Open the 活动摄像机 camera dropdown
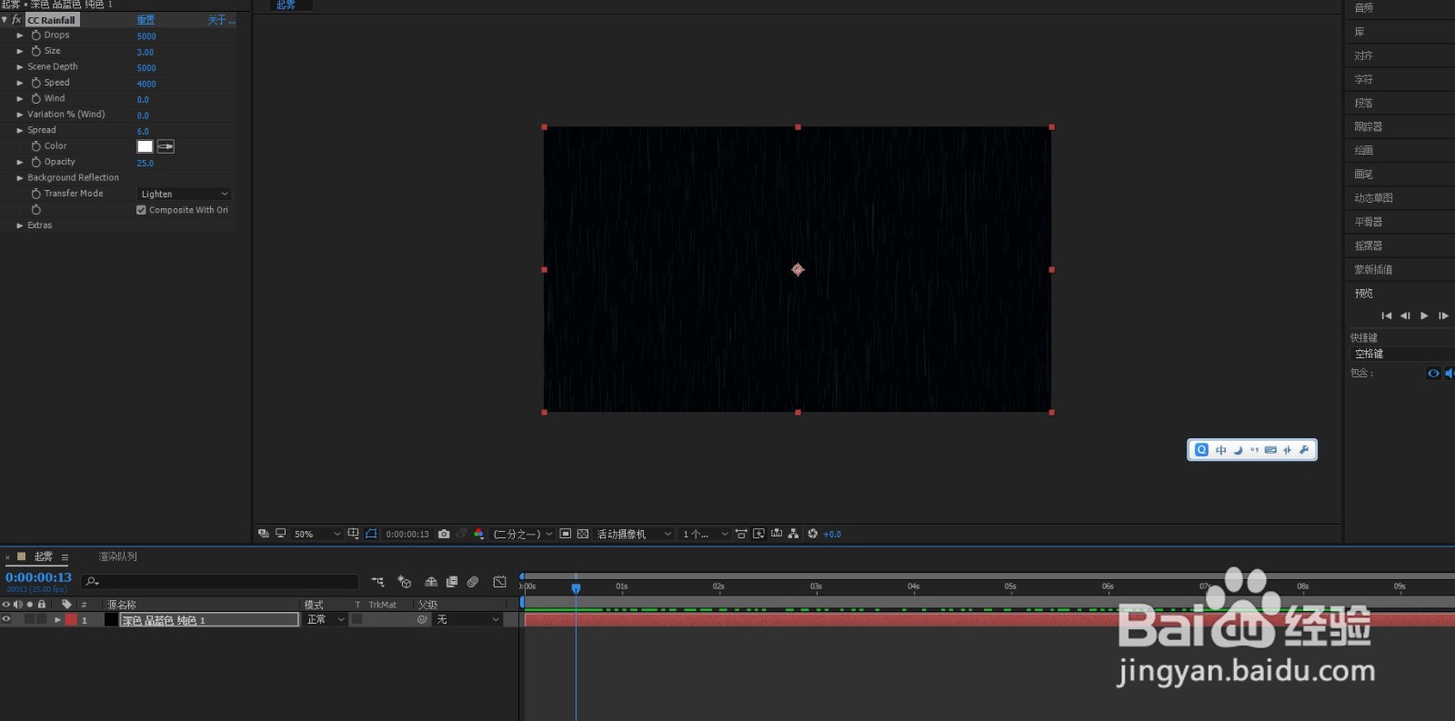This screenshot has width=1455, height=721. pos(634,534)
